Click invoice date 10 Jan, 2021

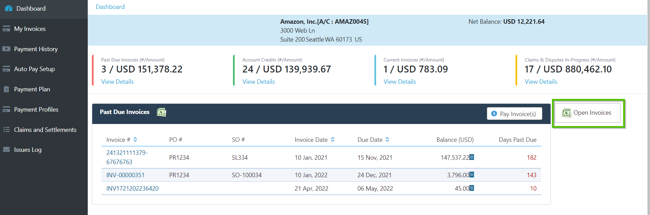[311, 158]
